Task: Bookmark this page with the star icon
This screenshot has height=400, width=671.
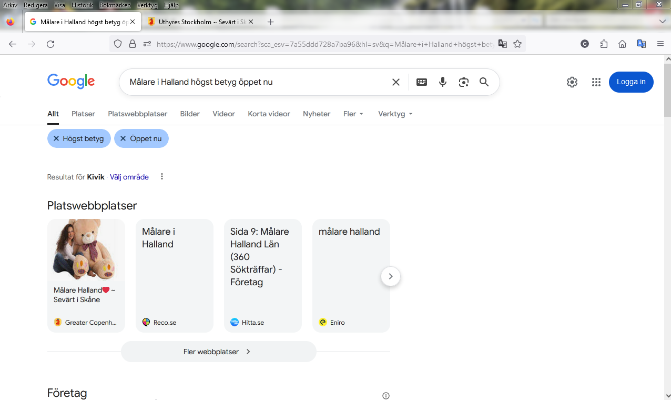Action: coord(517,44)
